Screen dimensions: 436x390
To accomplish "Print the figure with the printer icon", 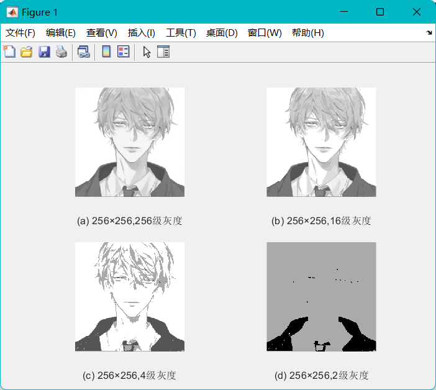I will pyautogui.click(x=61, y=52).
